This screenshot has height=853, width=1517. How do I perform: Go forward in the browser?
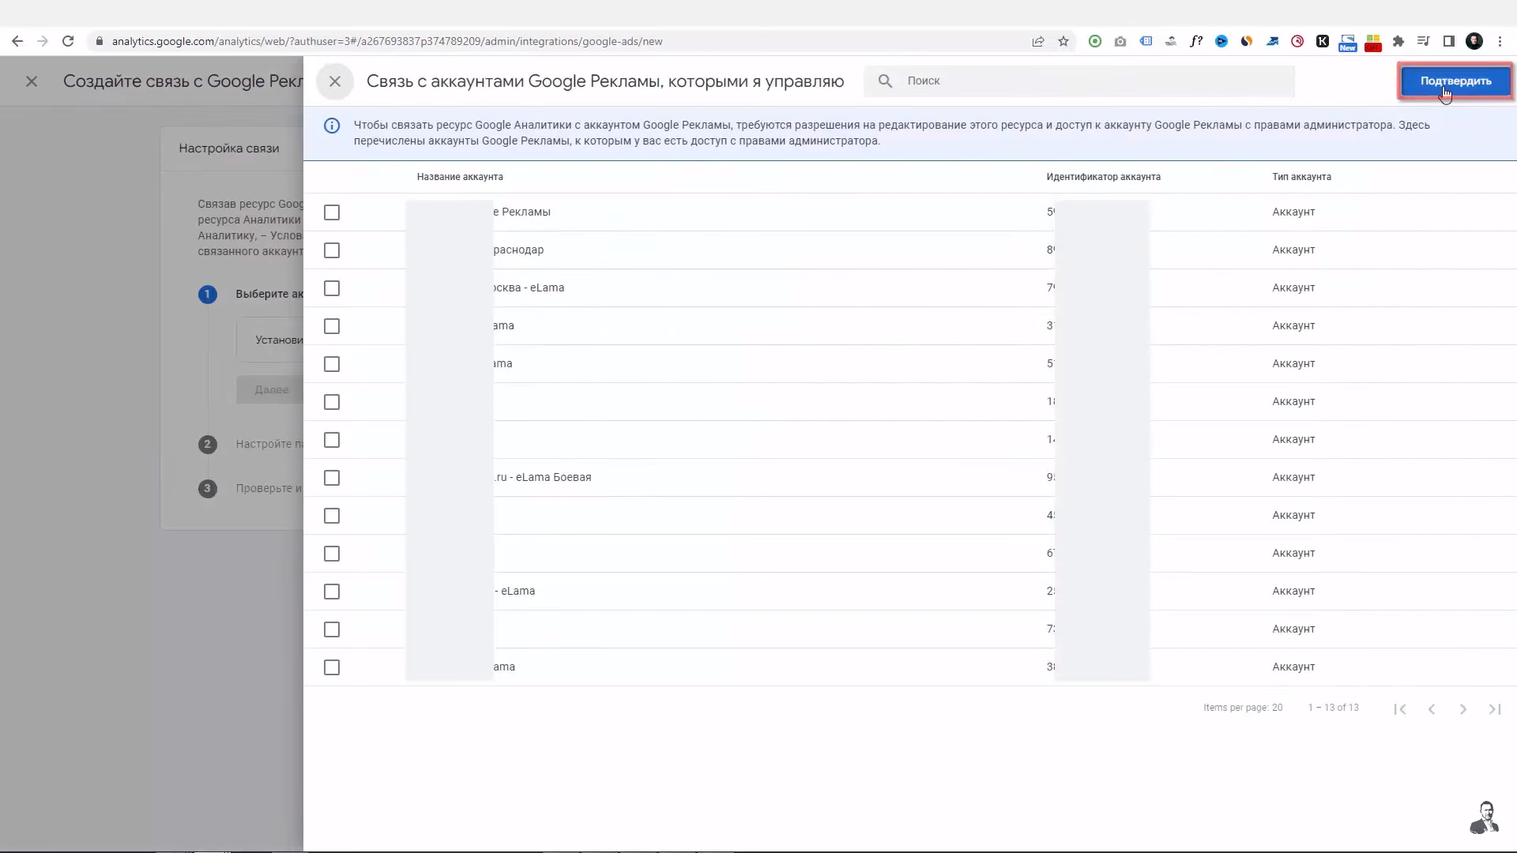pos(43,41)
